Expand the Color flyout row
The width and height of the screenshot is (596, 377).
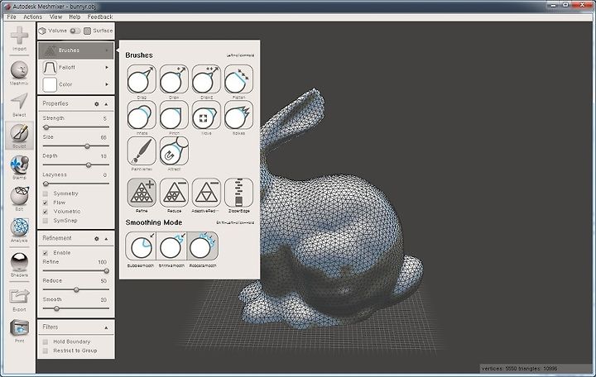pos(76,84)
